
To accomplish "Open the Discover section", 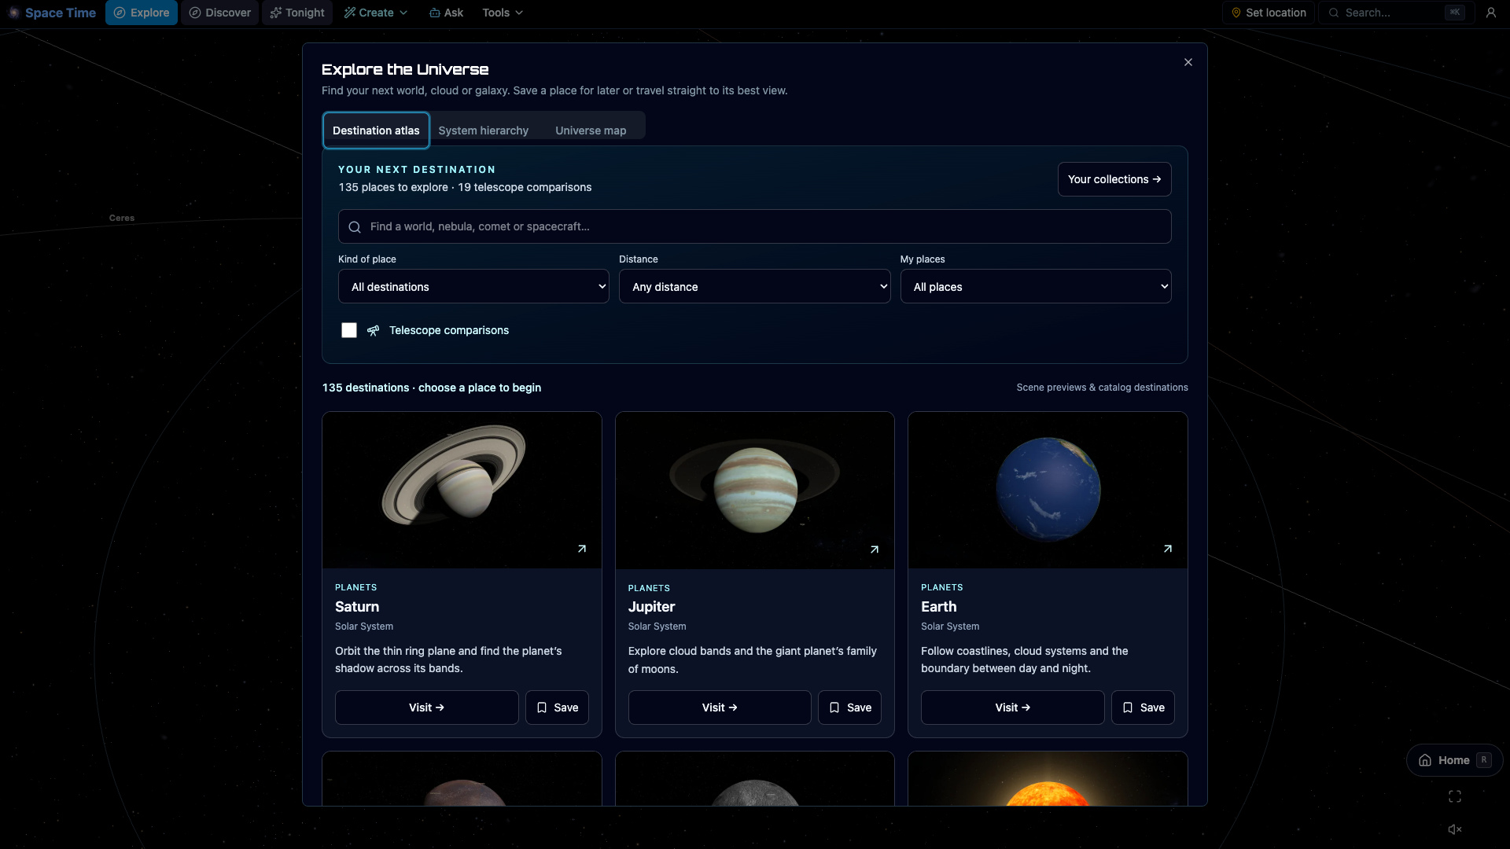I will (x=219, y=13).
